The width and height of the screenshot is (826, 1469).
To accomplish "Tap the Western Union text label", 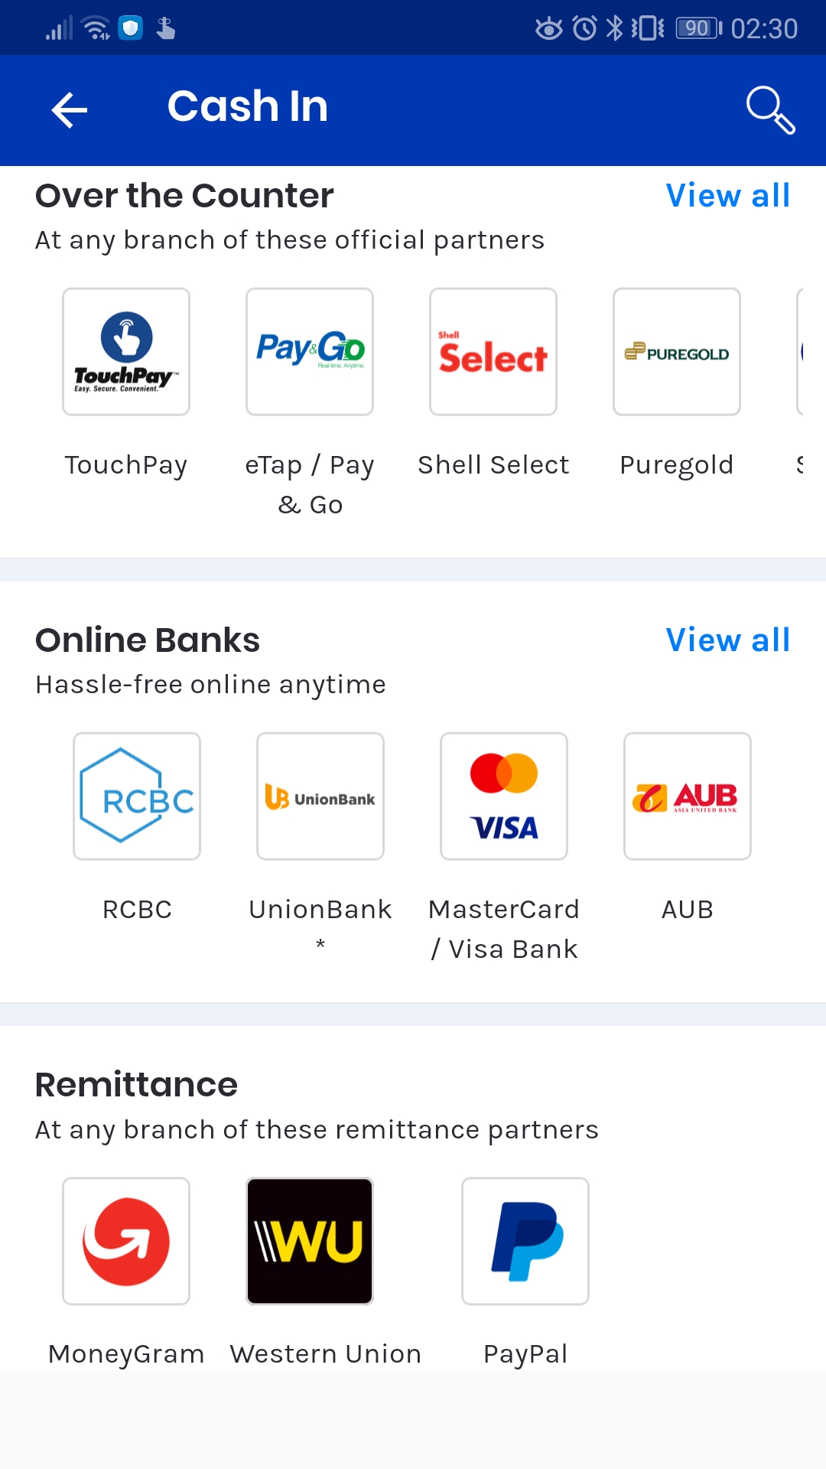I will pyautogui.click(x=326, y=1353).
